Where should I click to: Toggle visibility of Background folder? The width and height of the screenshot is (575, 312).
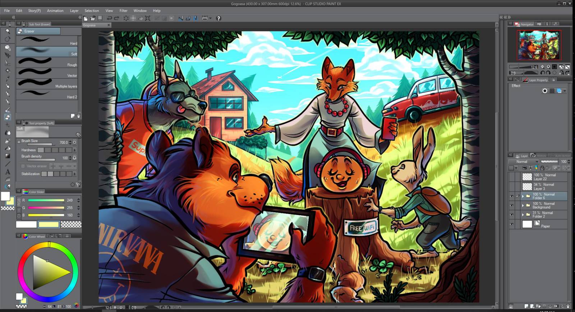pos(512,205)
